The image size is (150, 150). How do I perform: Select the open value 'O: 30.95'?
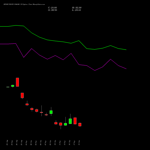point(52,10)
